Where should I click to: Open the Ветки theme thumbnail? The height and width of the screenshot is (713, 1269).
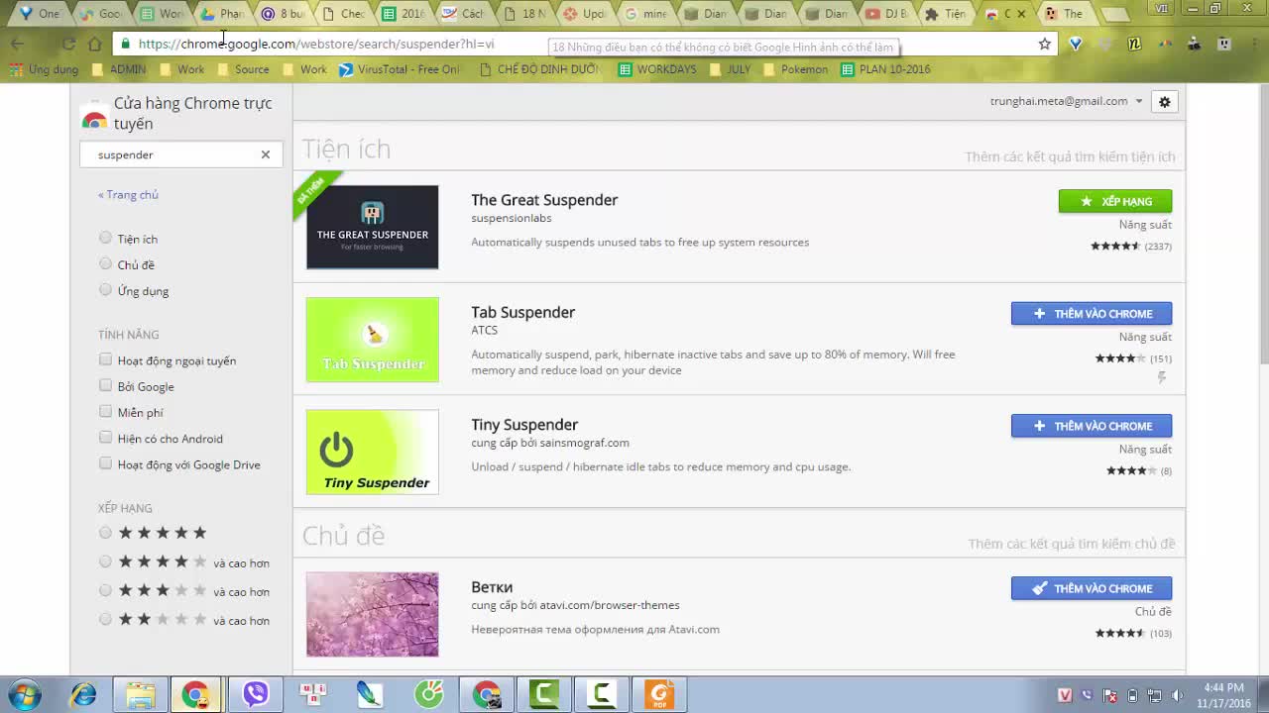372,614
